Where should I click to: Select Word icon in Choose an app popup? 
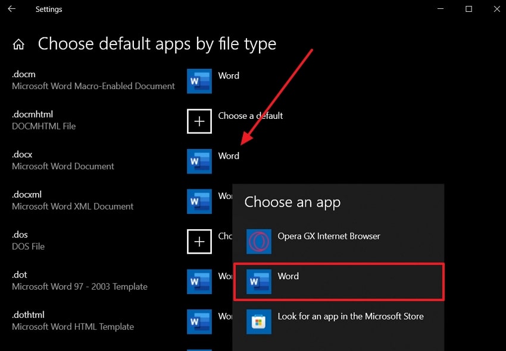pyautogui.click(x=259, y=282)
